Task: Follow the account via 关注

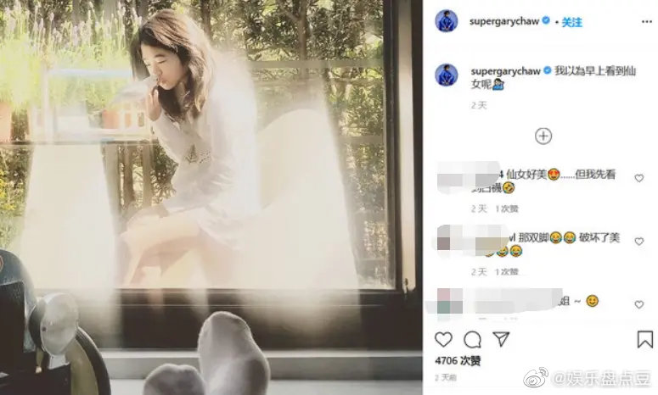Action: tap(571, 22)
